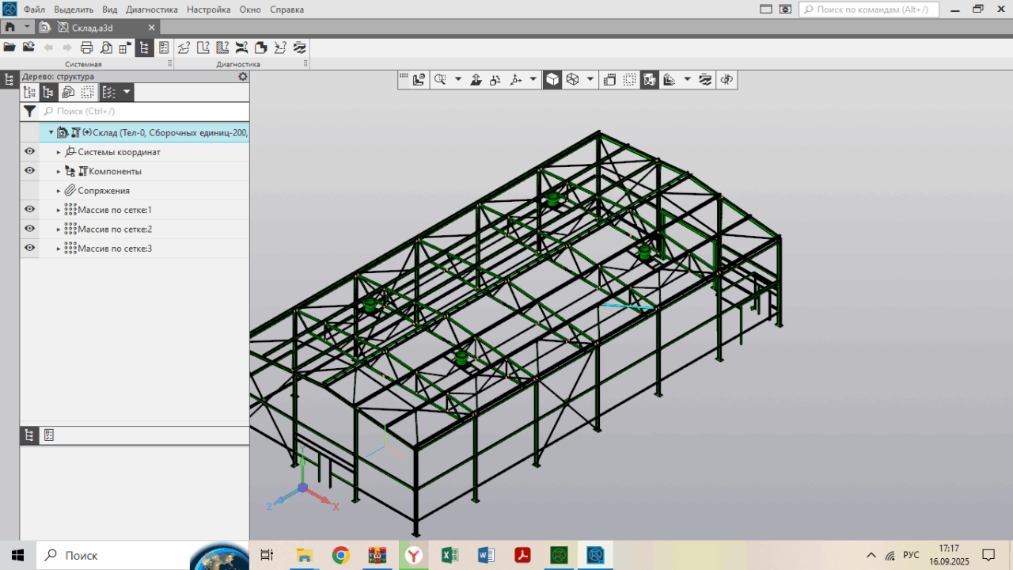Select the shaded cube display mode

click(552, 80)
